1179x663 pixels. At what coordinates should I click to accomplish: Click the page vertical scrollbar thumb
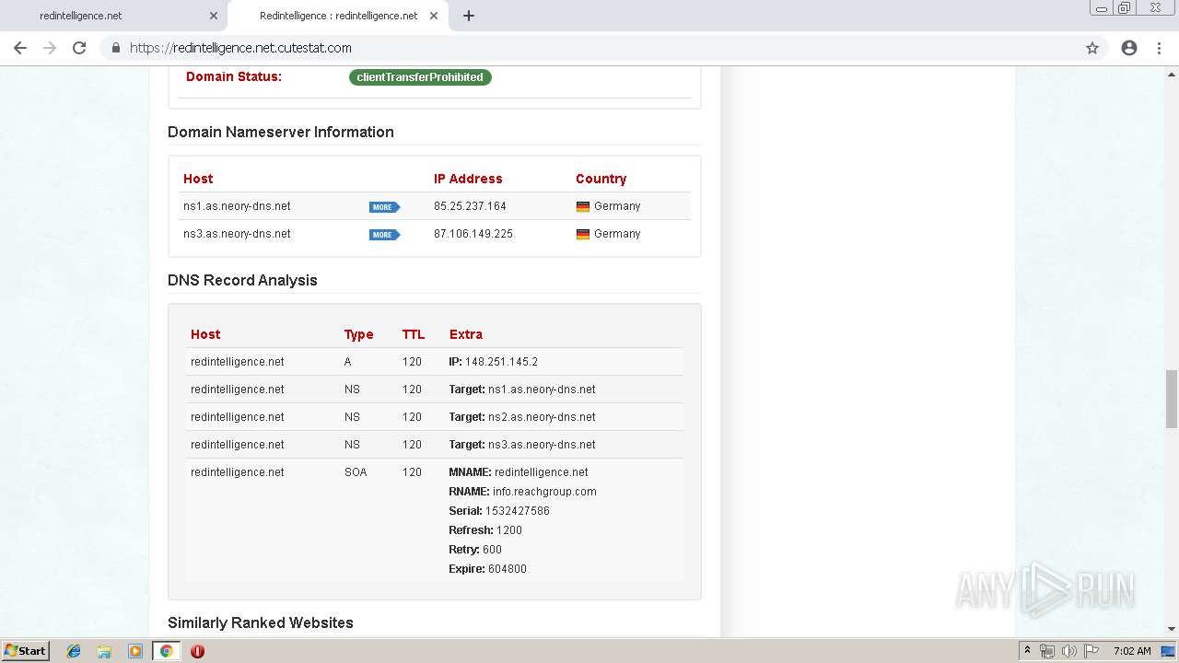1171,399
